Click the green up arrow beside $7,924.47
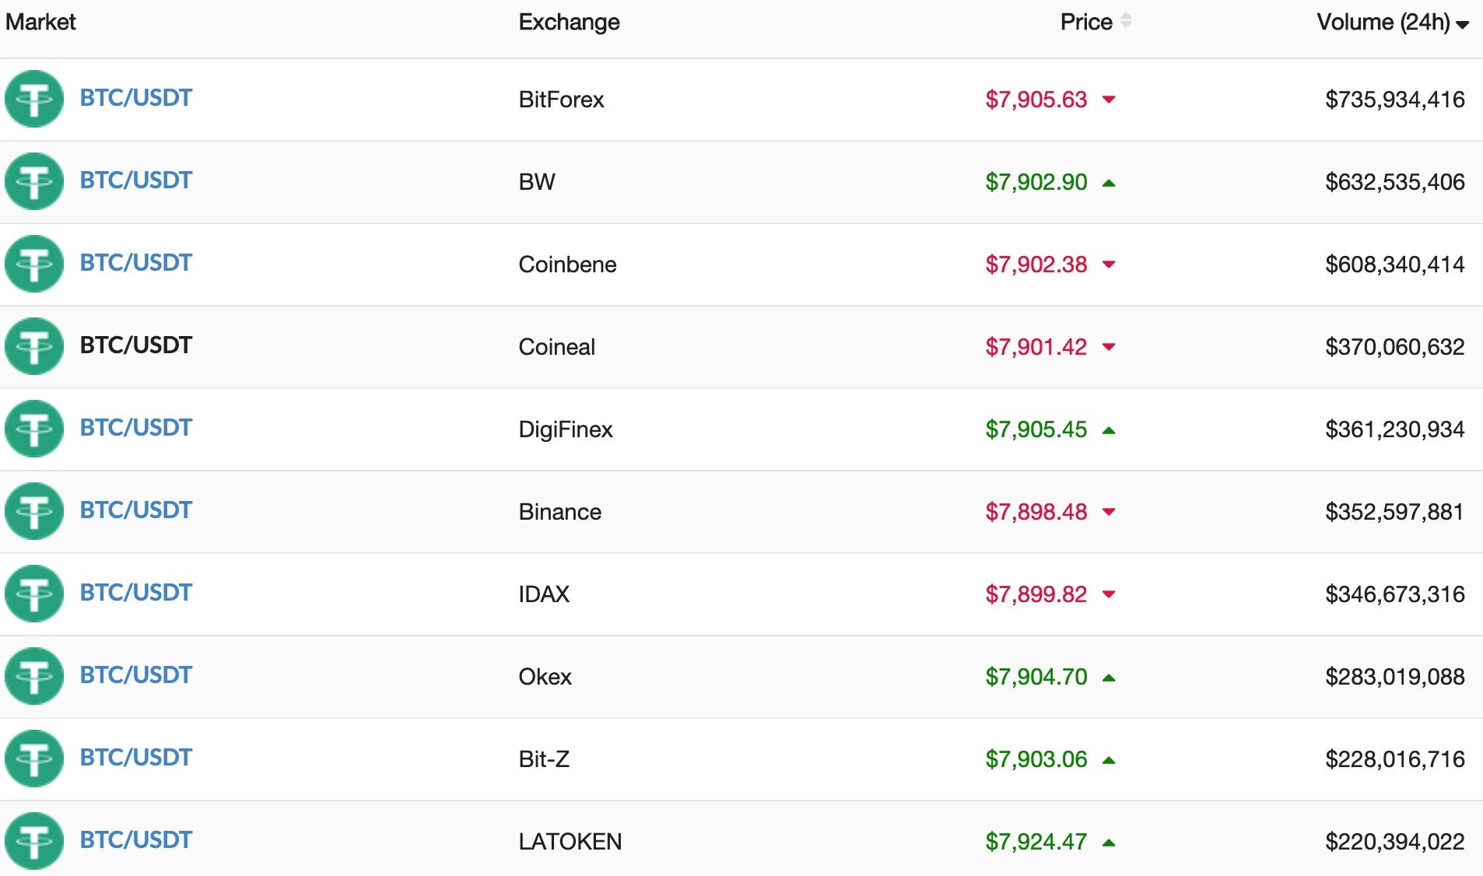Image resolution: width=1483 pixels, height=876 pixels. click(1109, 843)
